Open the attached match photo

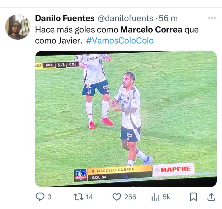(x=126, y=119)
